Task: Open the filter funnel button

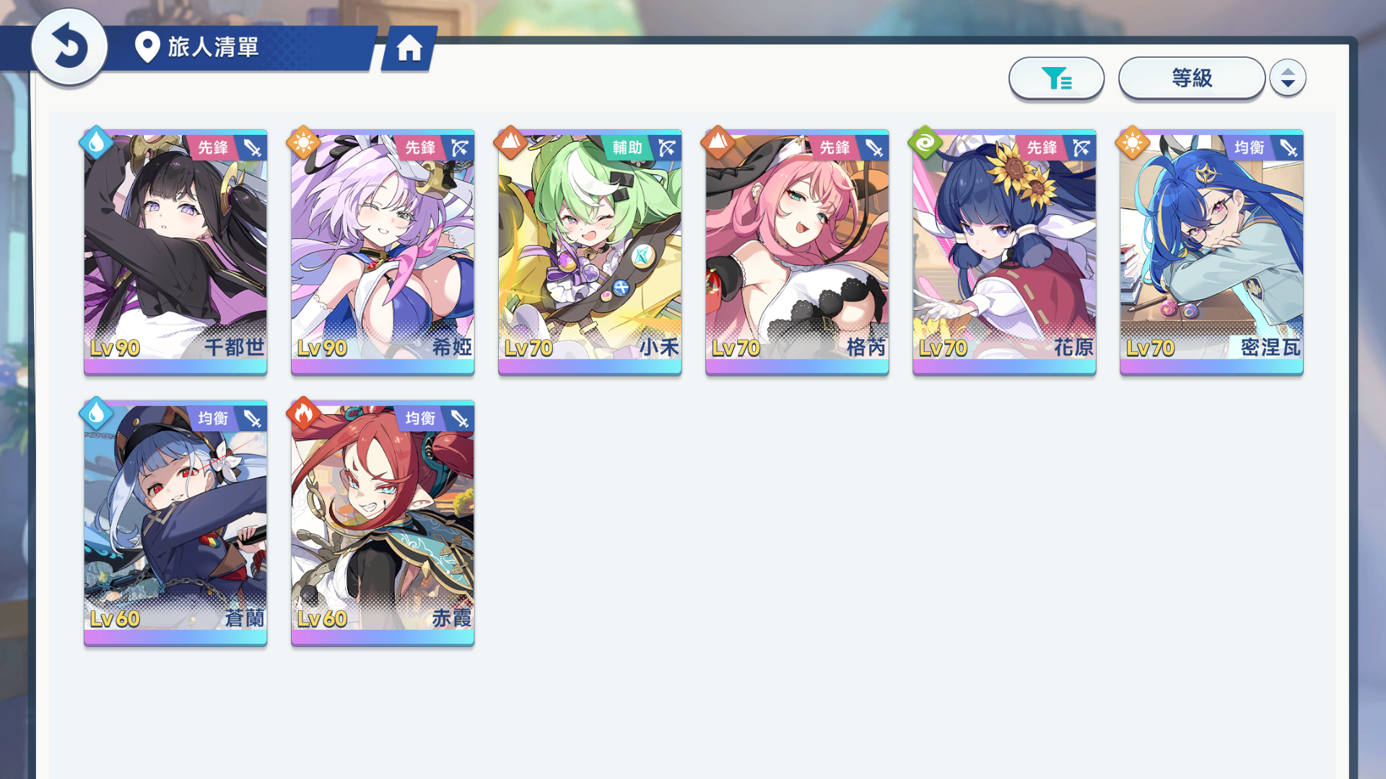Action: pos(1056,78)
